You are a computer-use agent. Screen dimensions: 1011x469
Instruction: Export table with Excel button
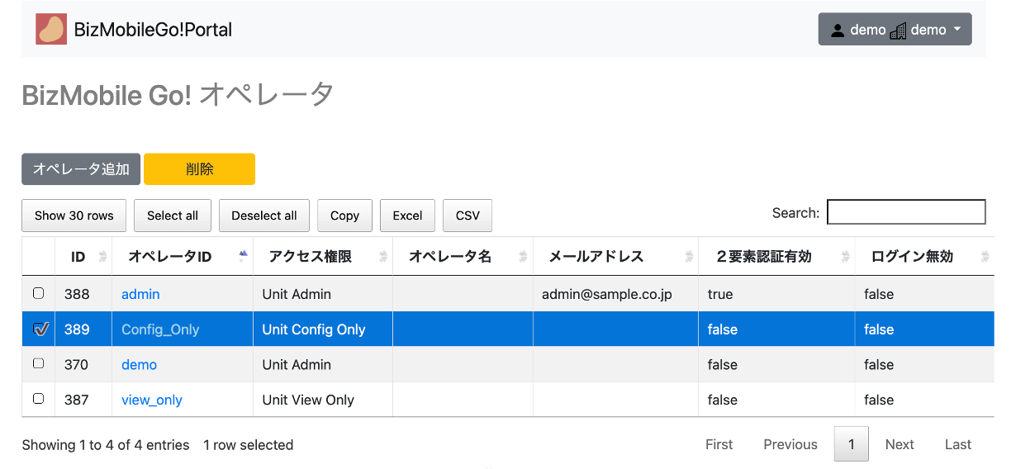pos(407,216)
